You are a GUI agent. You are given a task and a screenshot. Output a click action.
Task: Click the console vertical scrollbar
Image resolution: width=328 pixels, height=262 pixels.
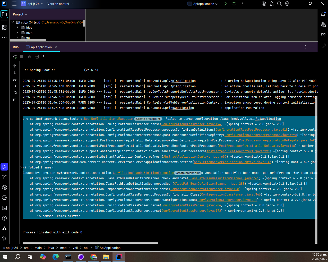tap(316, 170)
